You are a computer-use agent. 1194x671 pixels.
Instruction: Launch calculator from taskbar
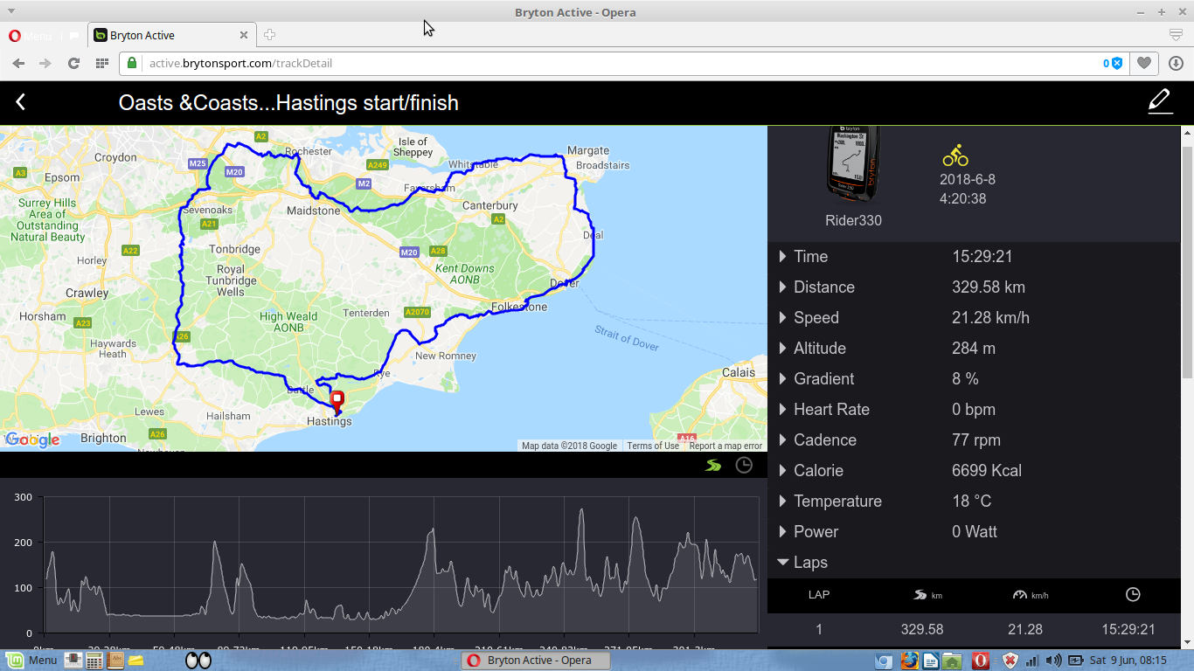coord(94,661)
